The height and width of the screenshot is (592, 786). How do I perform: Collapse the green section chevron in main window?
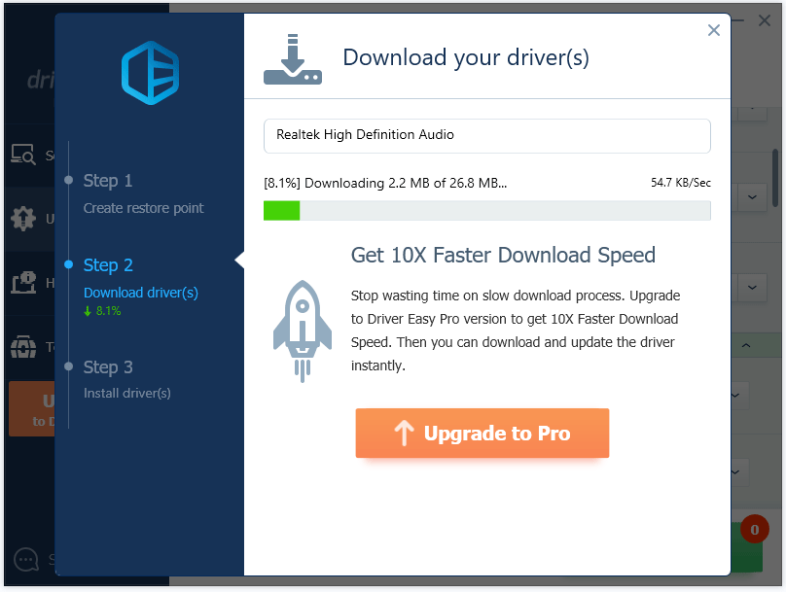click(x=746, y=346)
